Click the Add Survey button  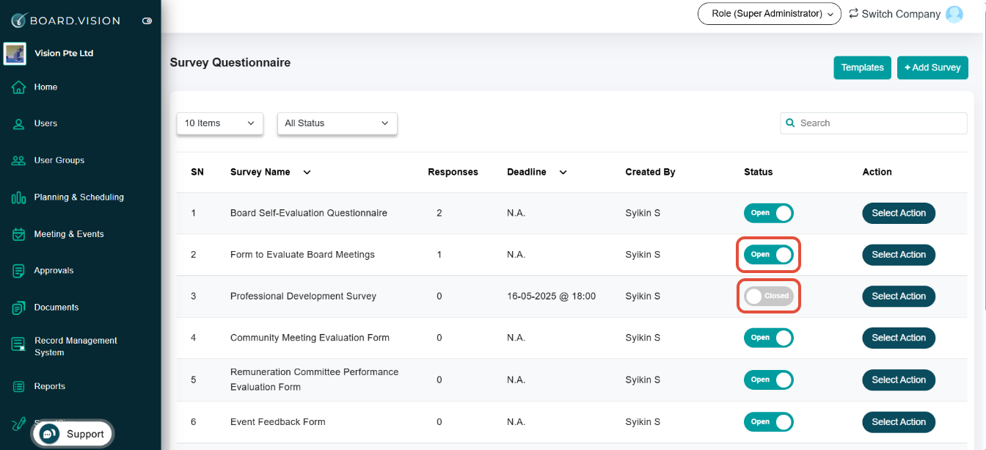(x=932, y=68)
